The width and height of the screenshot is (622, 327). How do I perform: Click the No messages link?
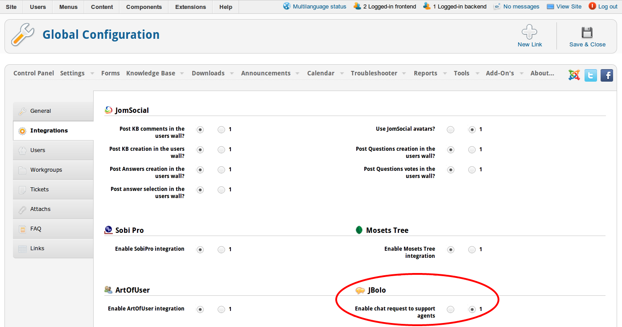pyautogui.click(x=521, y=6)
